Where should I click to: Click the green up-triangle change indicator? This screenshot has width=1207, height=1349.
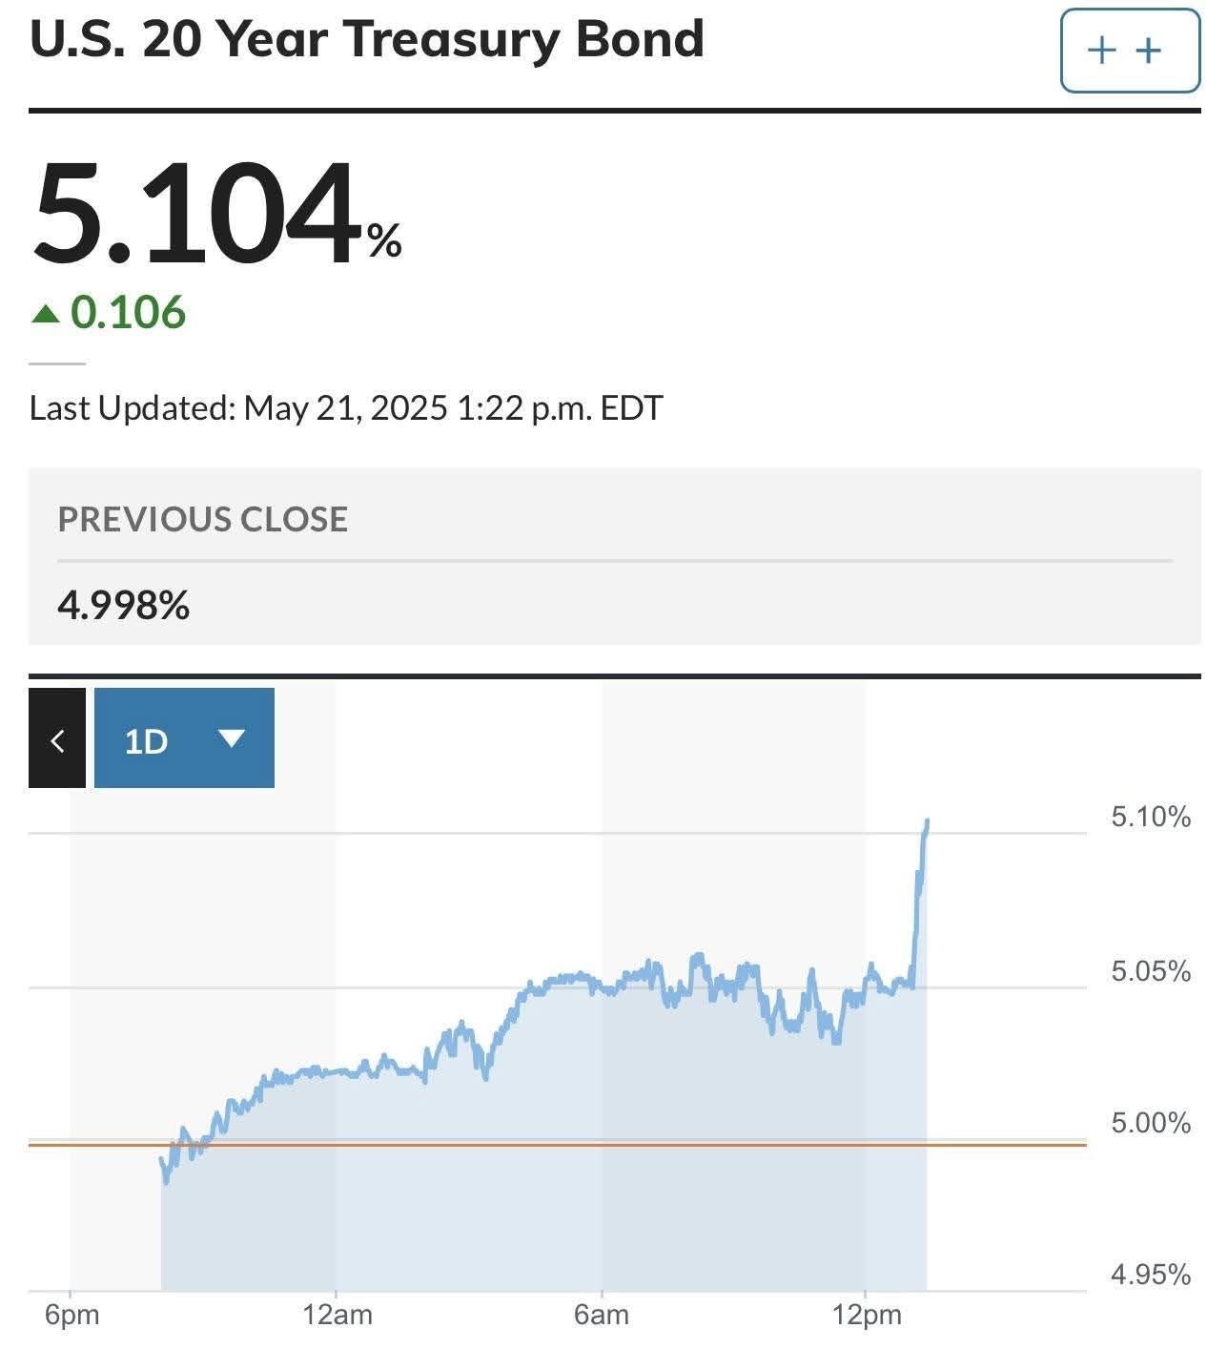click(x=45, y=313)
